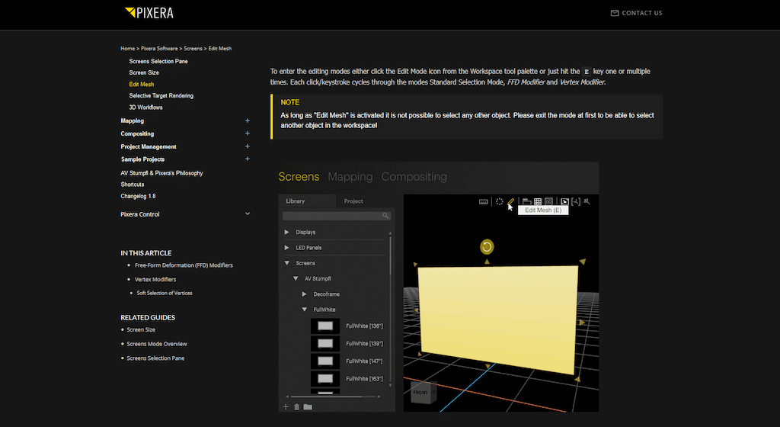780x427 pixels.
Task: Click the folder icon at Library panel bottom
Action: pyautogui.click(x=308, y=407)
